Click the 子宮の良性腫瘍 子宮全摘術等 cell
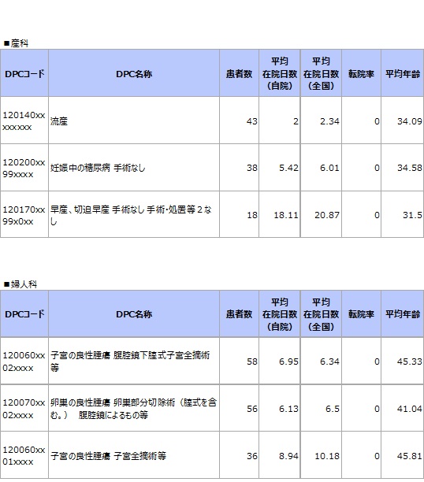Viewport: 424px width, 482px height. pyautogui.click(x=134, y=455)
